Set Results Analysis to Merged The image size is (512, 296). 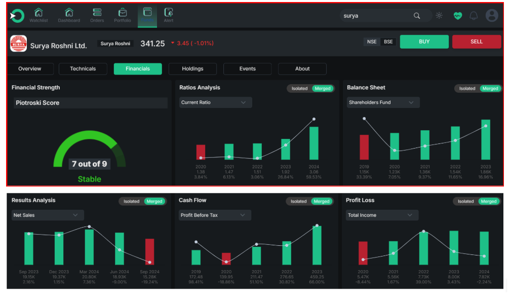coord(154,201)
